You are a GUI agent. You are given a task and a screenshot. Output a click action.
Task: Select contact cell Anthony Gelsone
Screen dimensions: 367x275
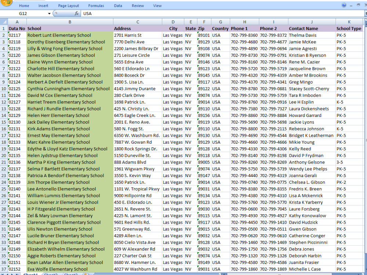[x=312, y=162]
